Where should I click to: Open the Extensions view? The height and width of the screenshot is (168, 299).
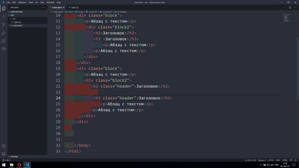[4, 41]
